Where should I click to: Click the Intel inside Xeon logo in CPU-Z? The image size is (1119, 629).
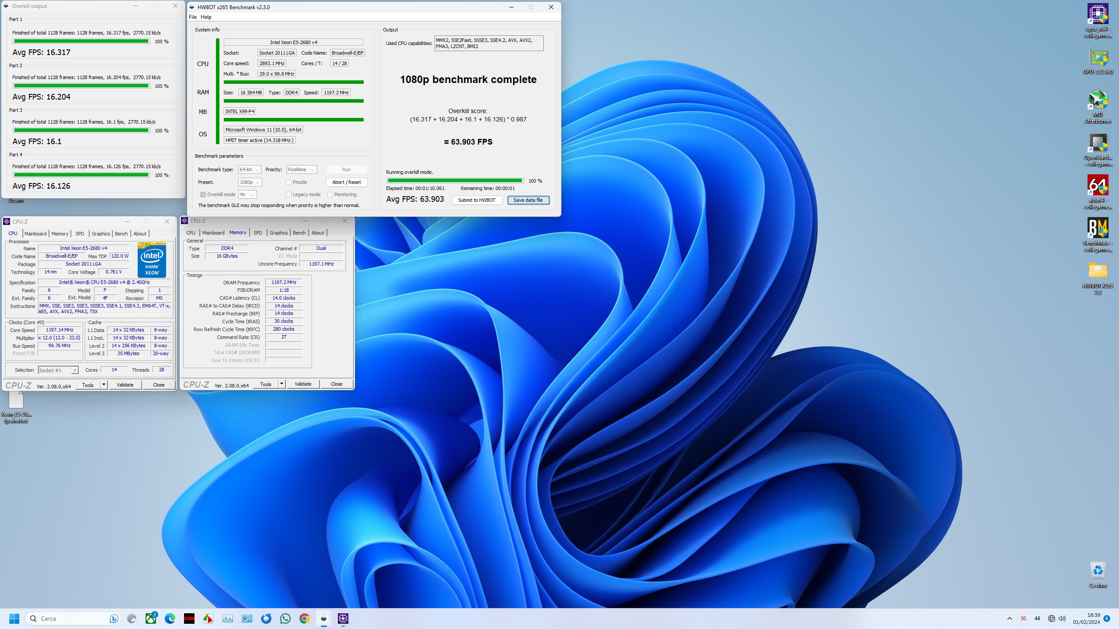tap(152, 260)
